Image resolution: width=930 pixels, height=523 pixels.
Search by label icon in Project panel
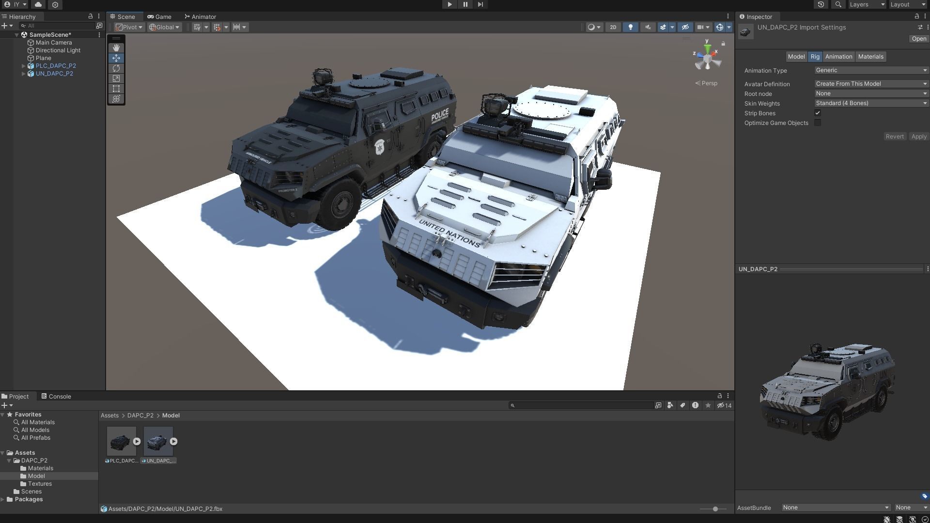point(682,405)
